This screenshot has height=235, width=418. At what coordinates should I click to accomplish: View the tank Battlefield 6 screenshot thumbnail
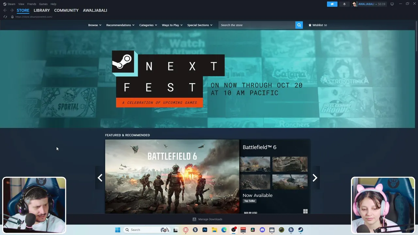[290, 164]
